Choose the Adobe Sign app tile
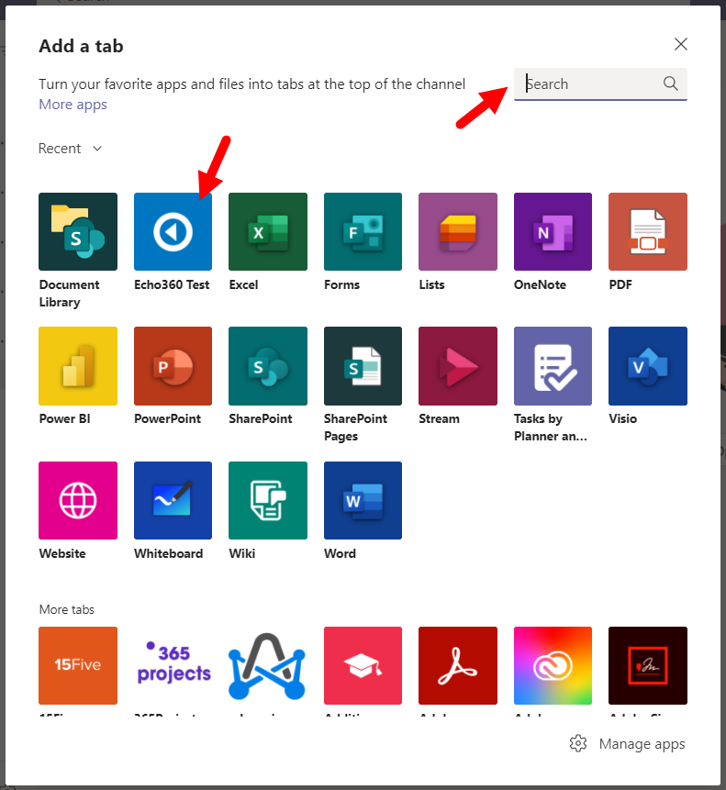This screenshot has height=790, width=726. (647, 665)
